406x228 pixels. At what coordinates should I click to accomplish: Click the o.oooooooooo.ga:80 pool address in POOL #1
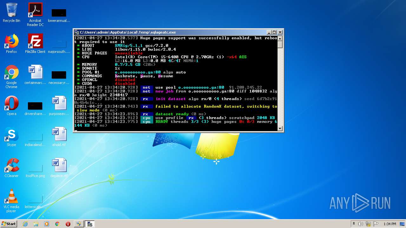point(138,72)
